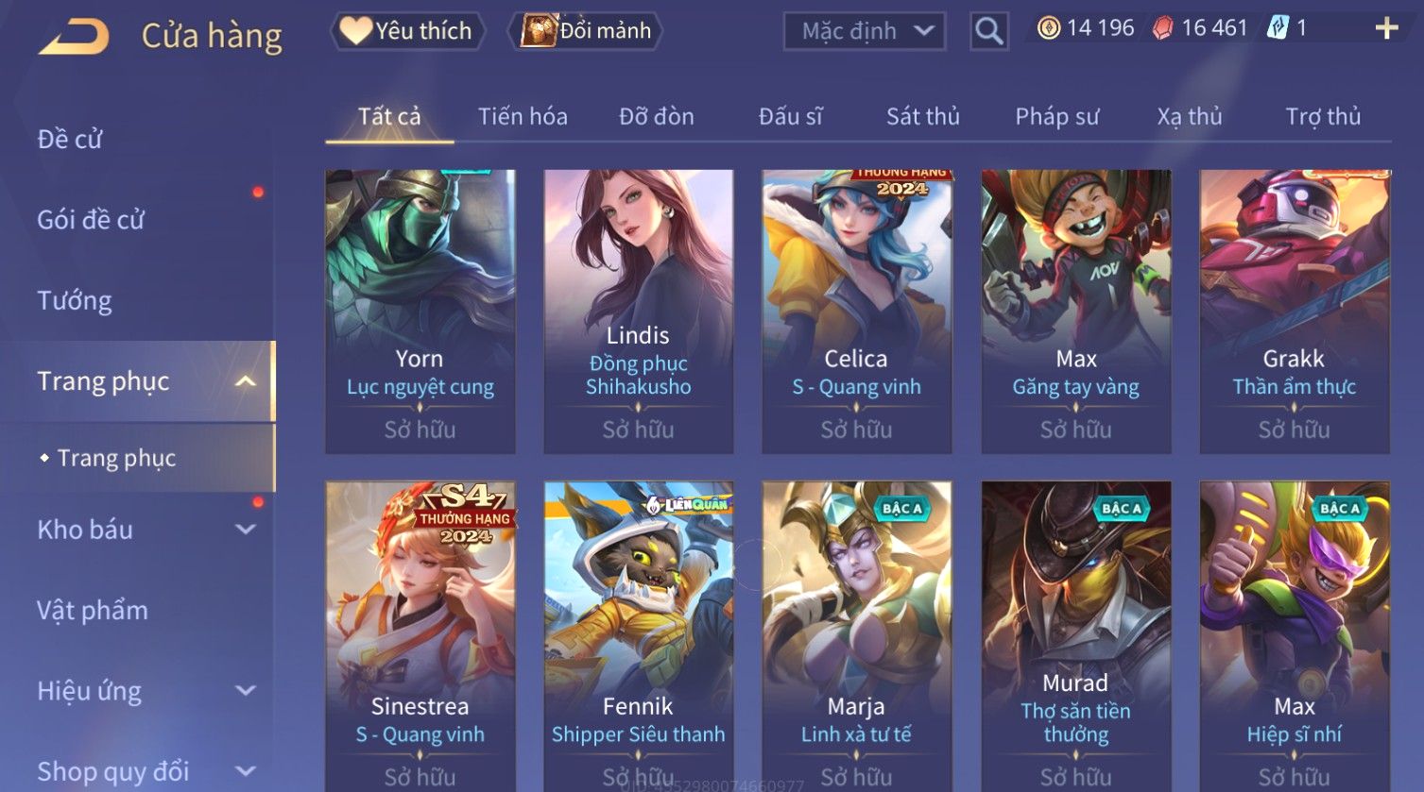The image size is (1424, 792).
Task: Click the blue voucher ticket icon
Action: pyautogui.click(x=1278, y=27)
